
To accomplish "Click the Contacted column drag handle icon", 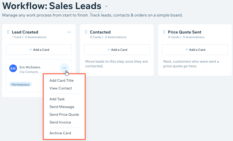I will pyautogui.click(x=86, y=32).
